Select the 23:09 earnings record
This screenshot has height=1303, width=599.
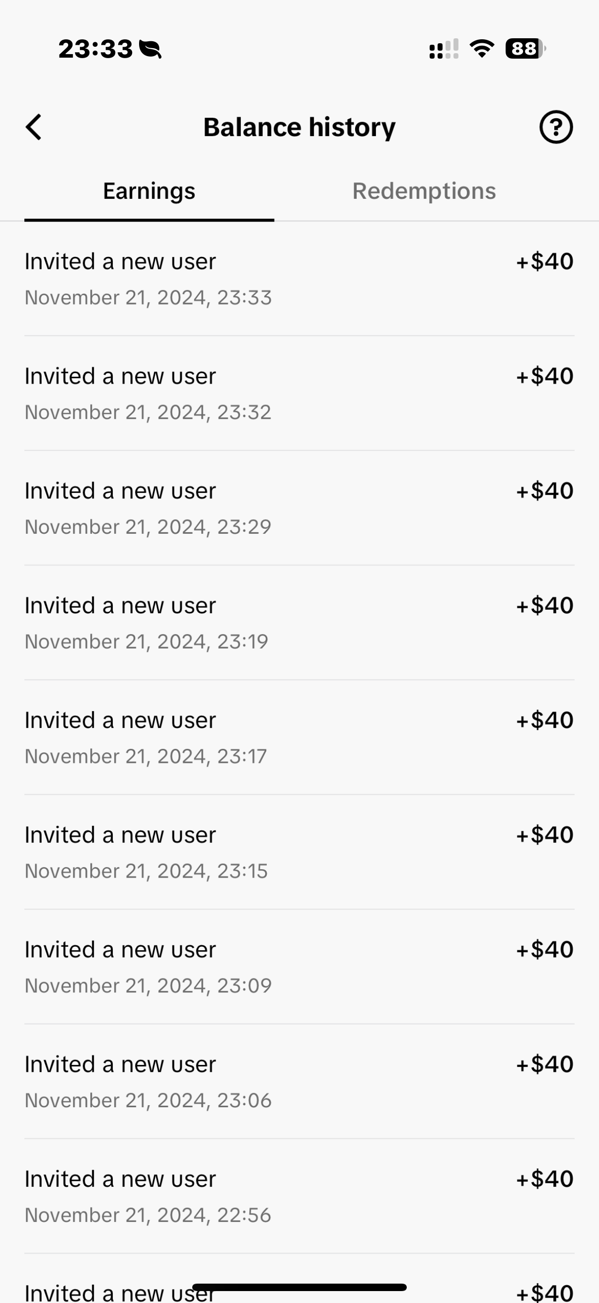pos(299,967)
